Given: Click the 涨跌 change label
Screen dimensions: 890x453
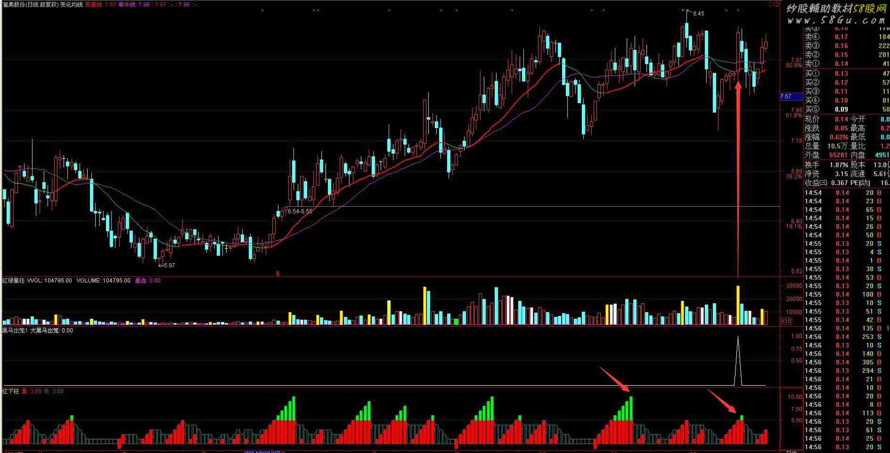Looking at the screenshot, I should 812,128.
